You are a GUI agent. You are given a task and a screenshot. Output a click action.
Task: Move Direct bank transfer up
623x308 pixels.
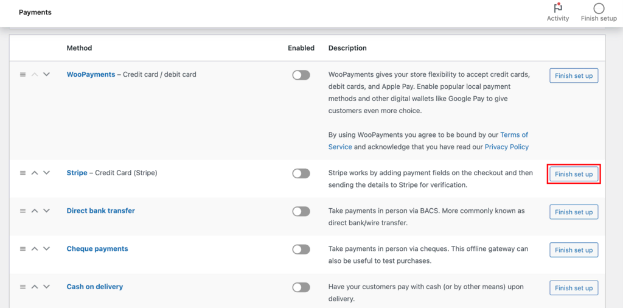tap(35, 211)
